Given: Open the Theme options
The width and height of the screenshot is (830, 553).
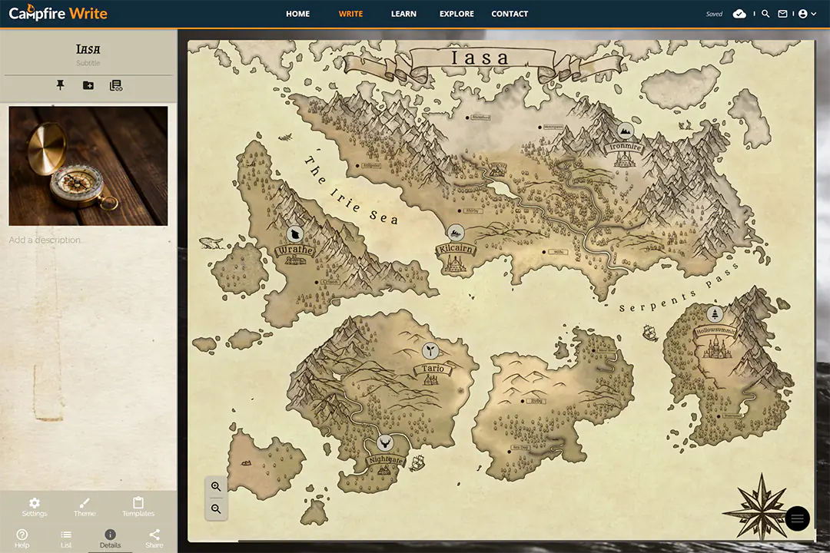Looking at the screenshot, I should click(x=85, y=507).
